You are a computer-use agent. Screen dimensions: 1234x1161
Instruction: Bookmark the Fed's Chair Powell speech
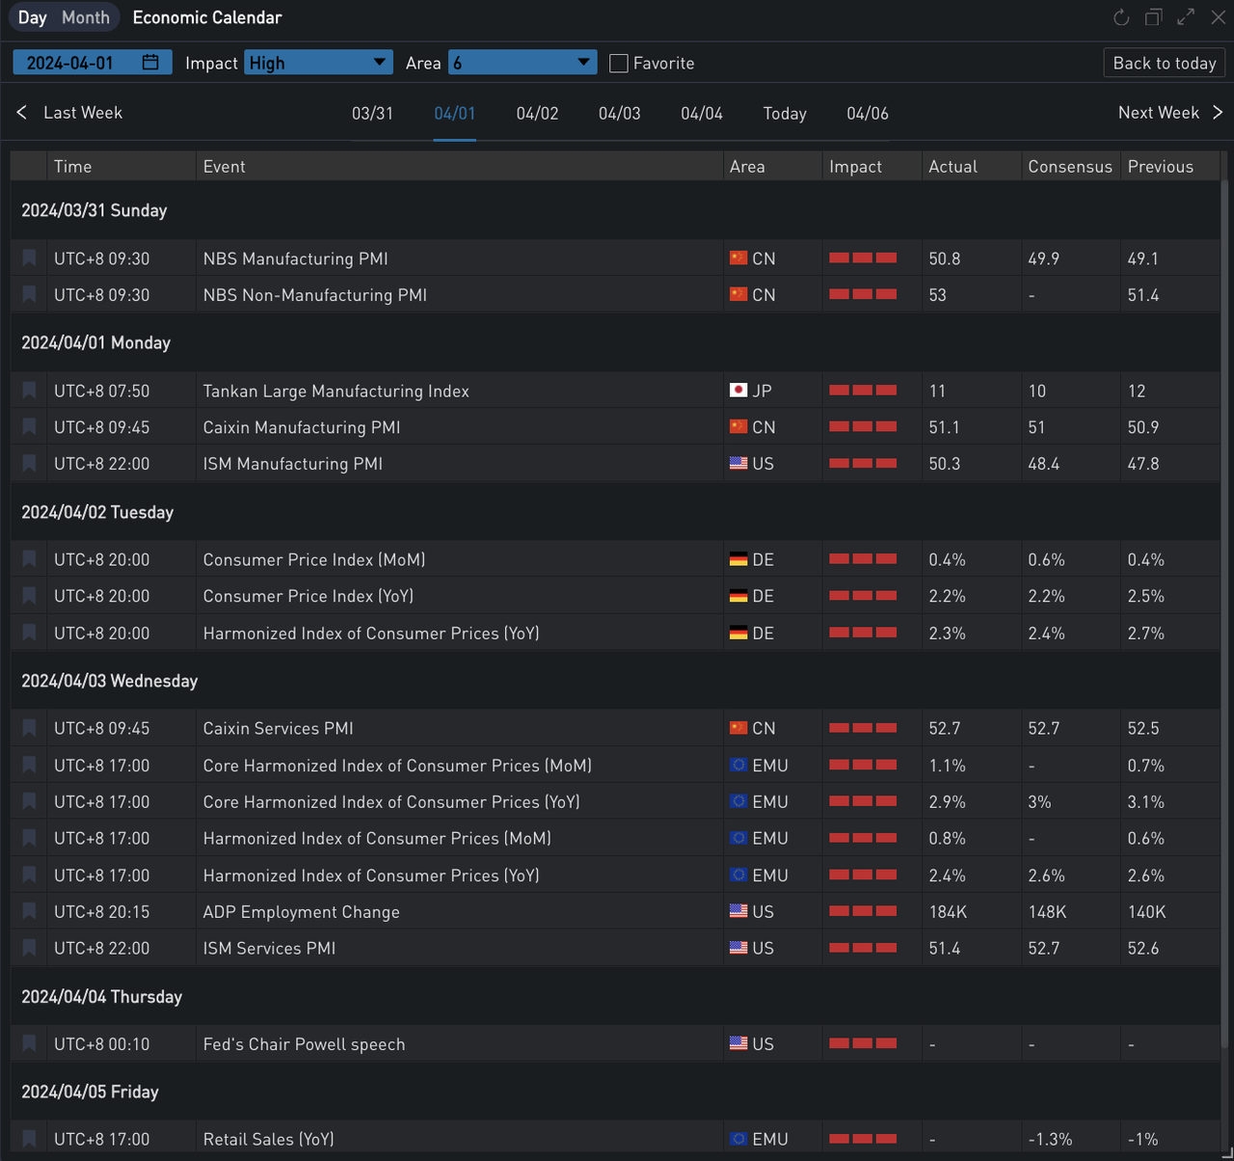click(x=29, y=1043)
